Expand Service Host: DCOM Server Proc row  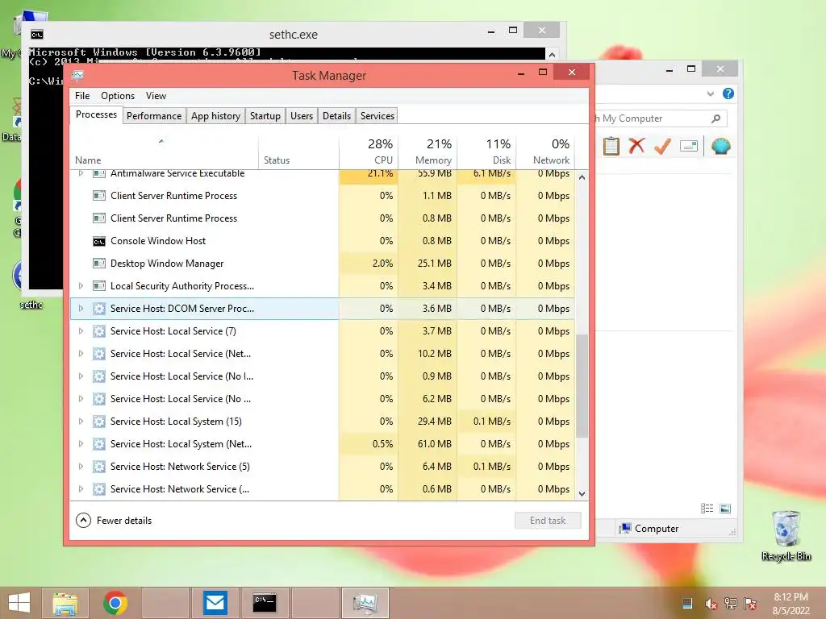[x=81, y=309]
